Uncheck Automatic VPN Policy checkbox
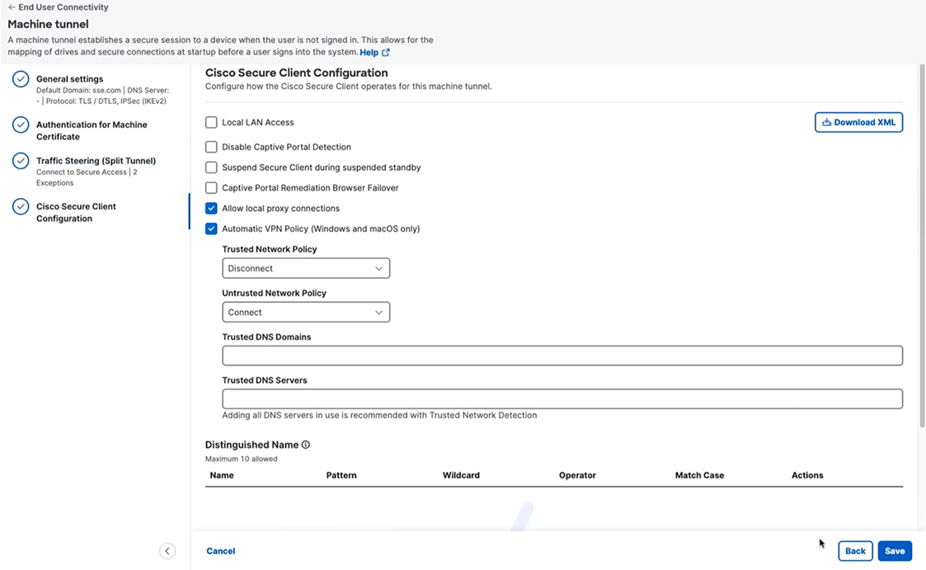The width and height of the screenshot is (926, 570). click(211, 228)
